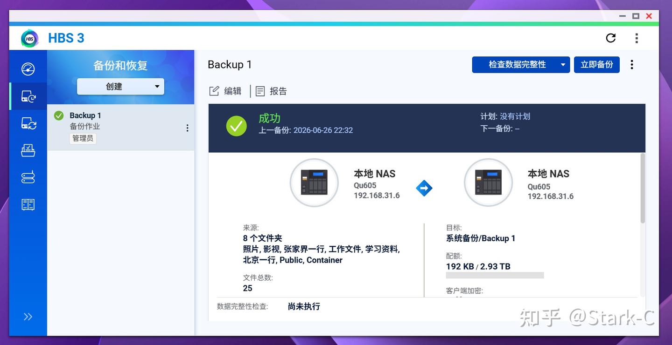This screenshot has width=672, height=345.
Task: Click the Backup 1 job title heading
Action: click(230, 65)
